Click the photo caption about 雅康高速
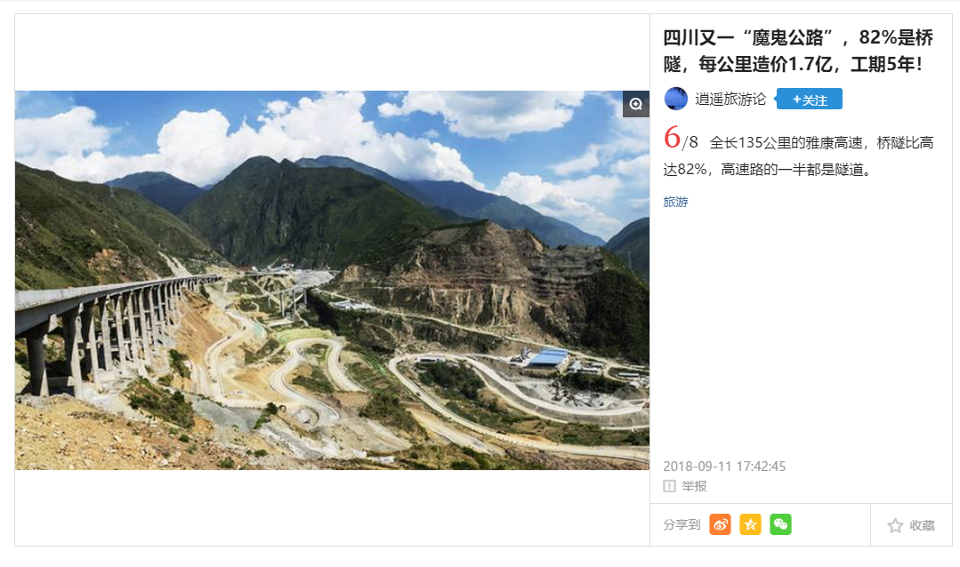Image resolution: width=960 pixels, height=567 pixels. (x=798, y=156)
